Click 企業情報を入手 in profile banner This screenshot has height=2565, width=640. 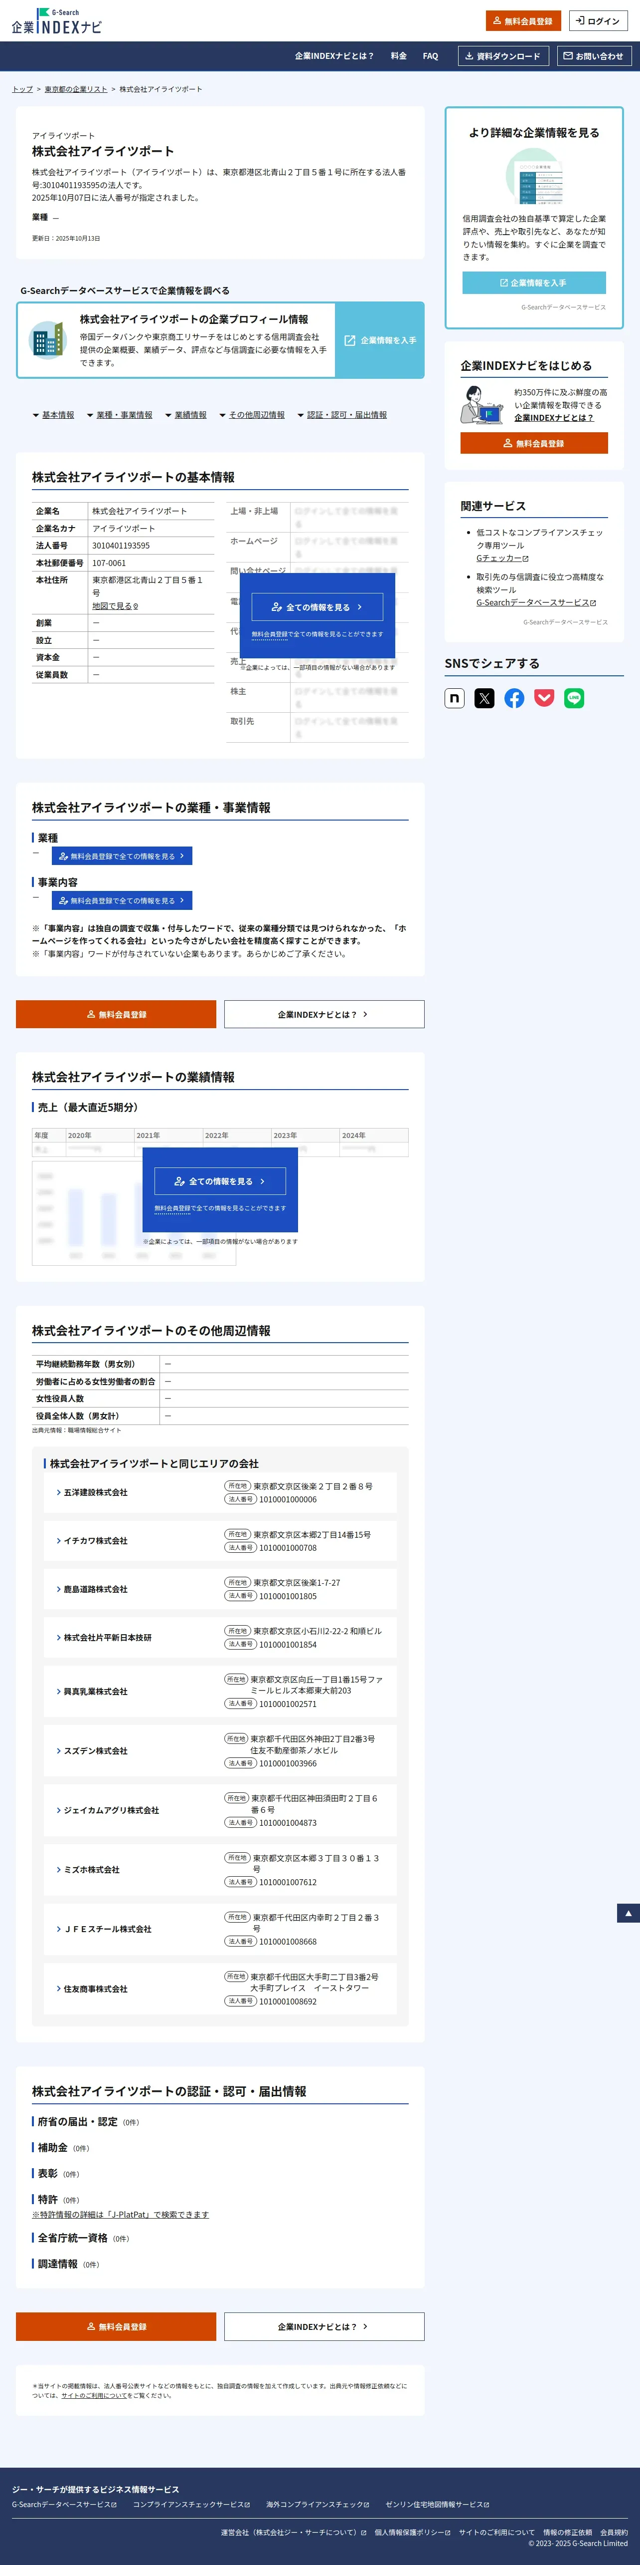[380, 340]
